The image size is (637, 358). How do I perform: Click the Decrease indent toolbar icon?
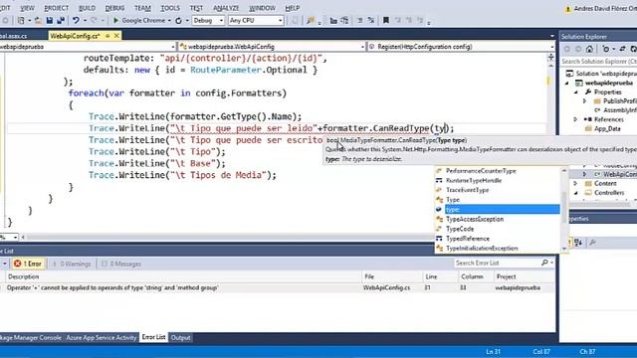[x=333, y=20]
